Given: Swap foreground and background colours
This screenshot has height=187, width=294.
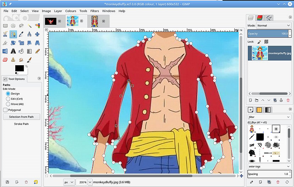Looking at the screenshot, I should tap(27, 66).
